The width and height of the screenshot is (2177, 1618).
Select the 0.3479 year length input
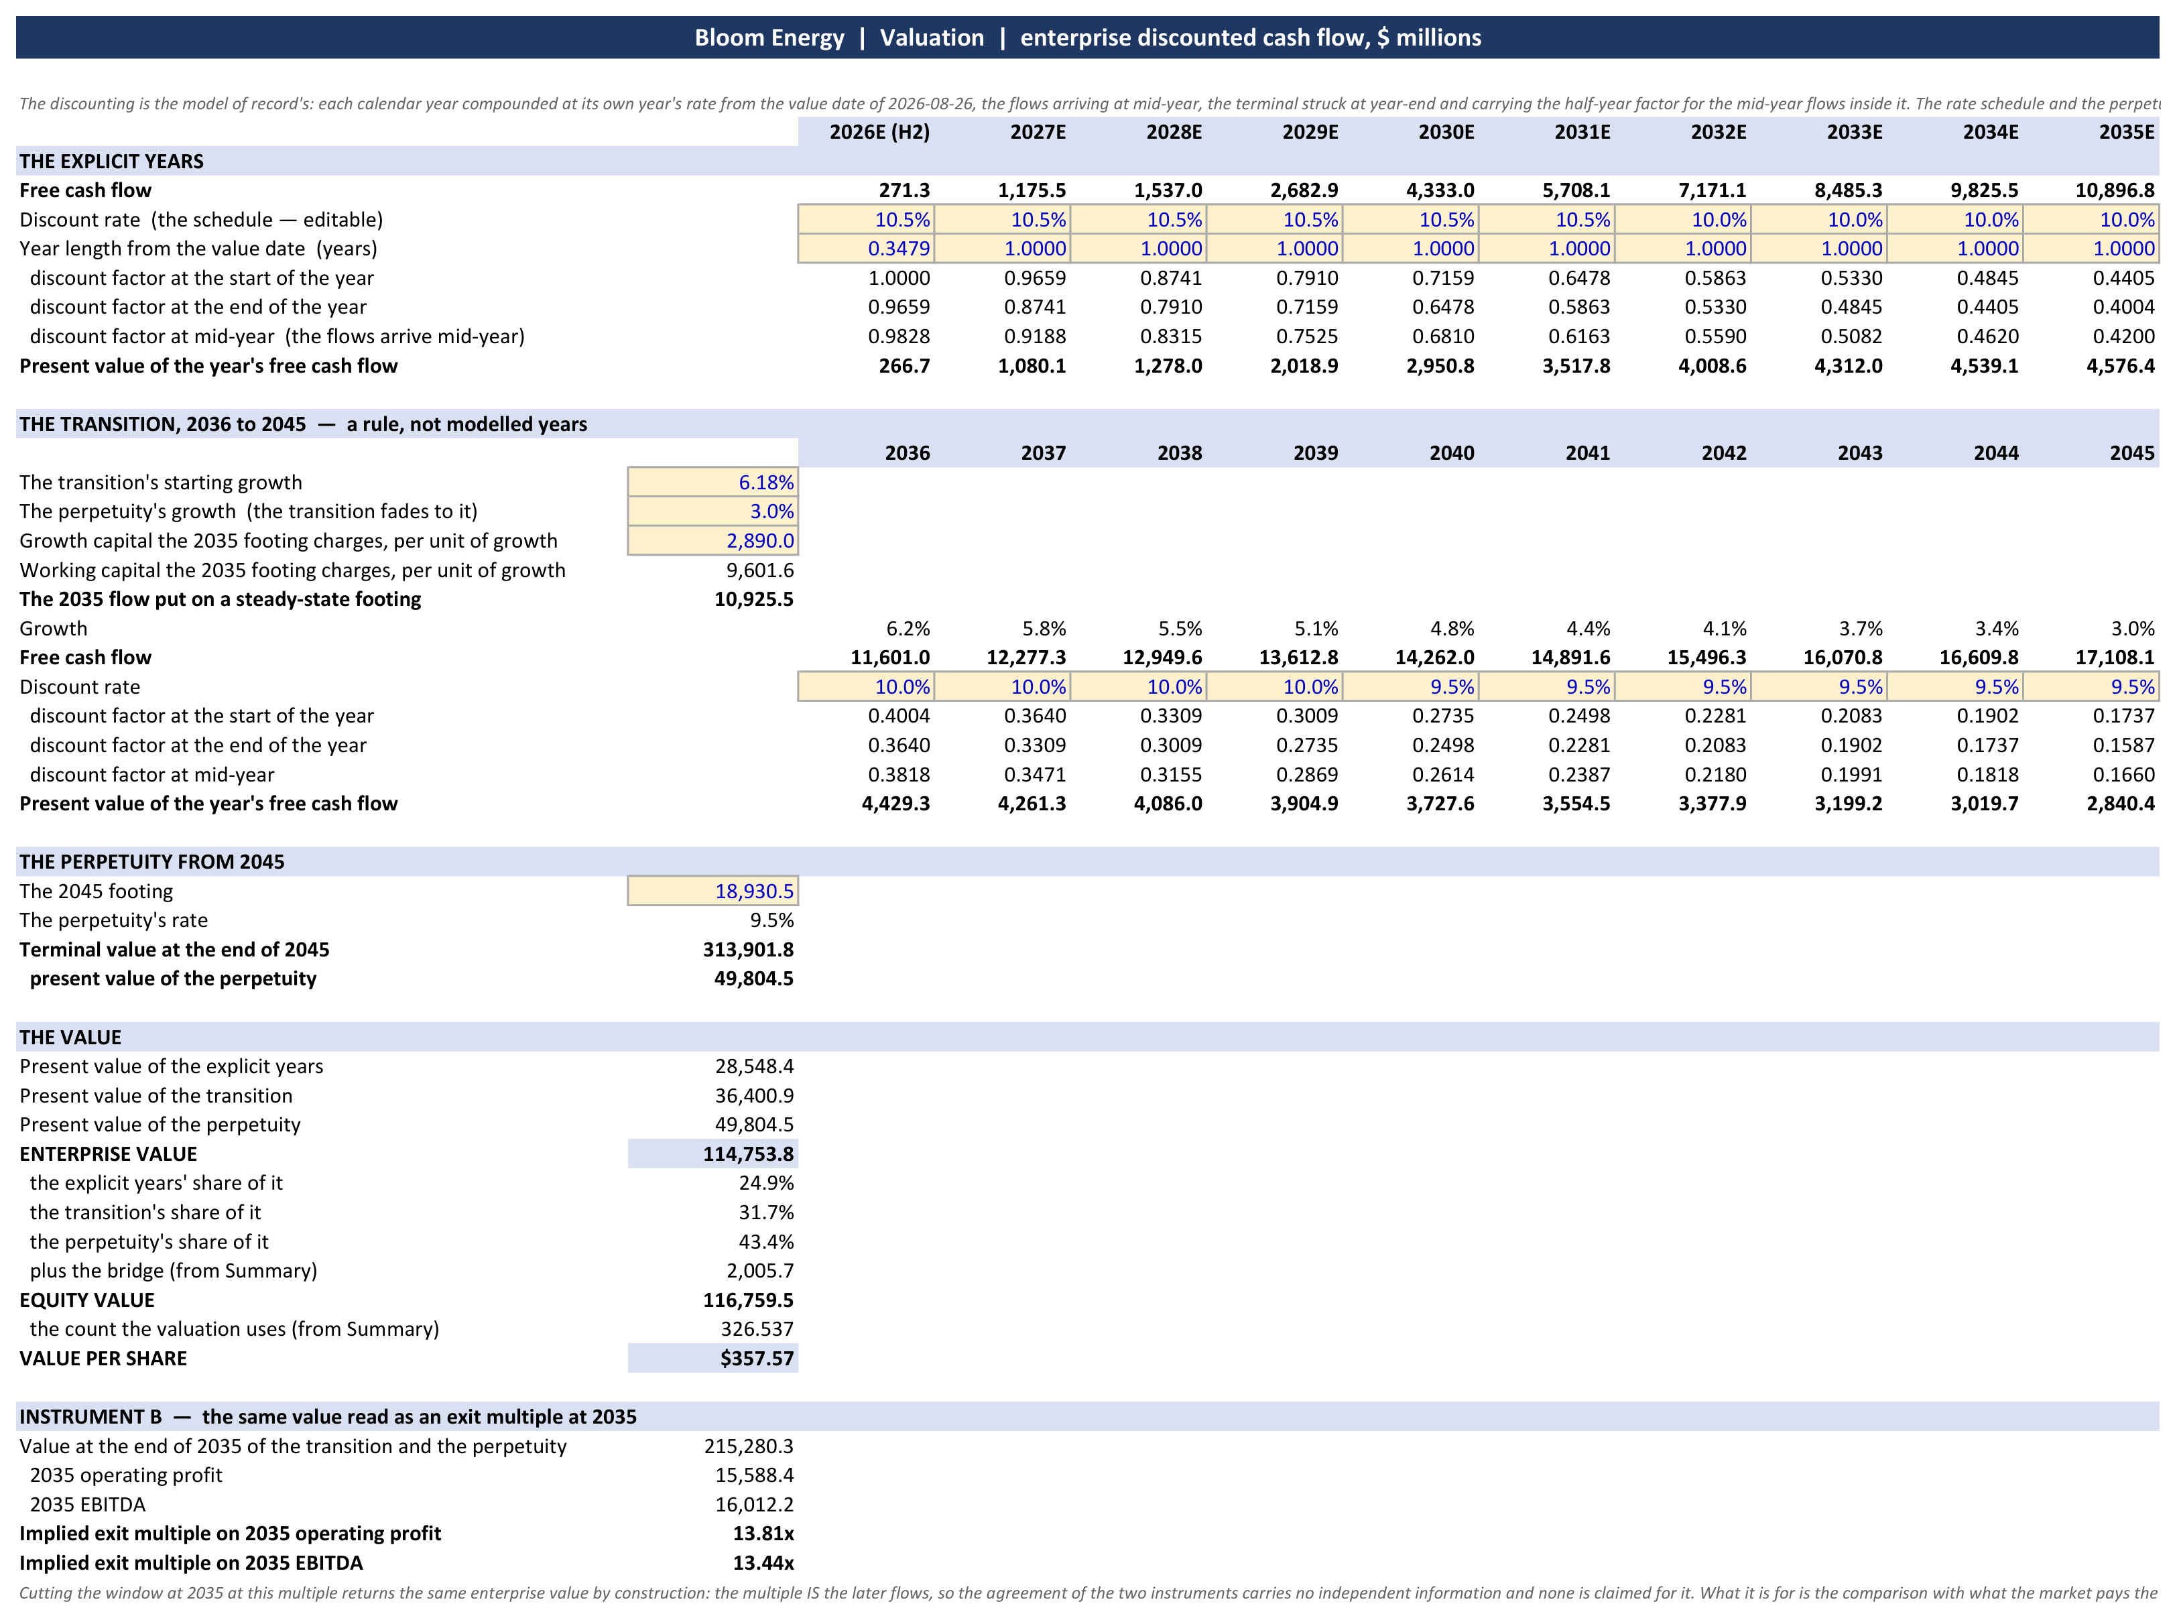(x=866, y=249)
